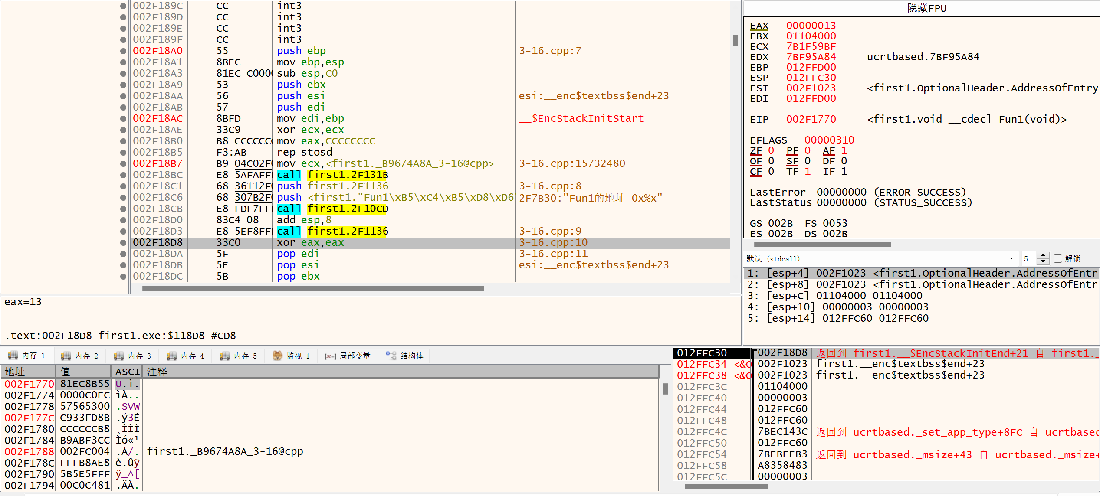The image size is (1100, 496).
Task: Click the 结构体 structure tab icon
Action: click(391, 356)
